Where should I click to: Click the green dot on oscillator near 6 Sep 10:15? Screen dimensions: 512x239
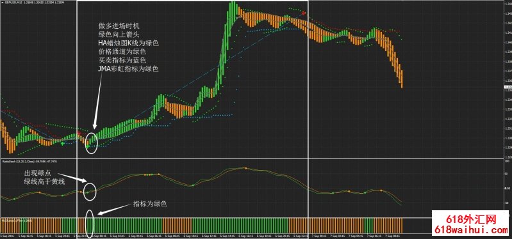tap(193, 185)
